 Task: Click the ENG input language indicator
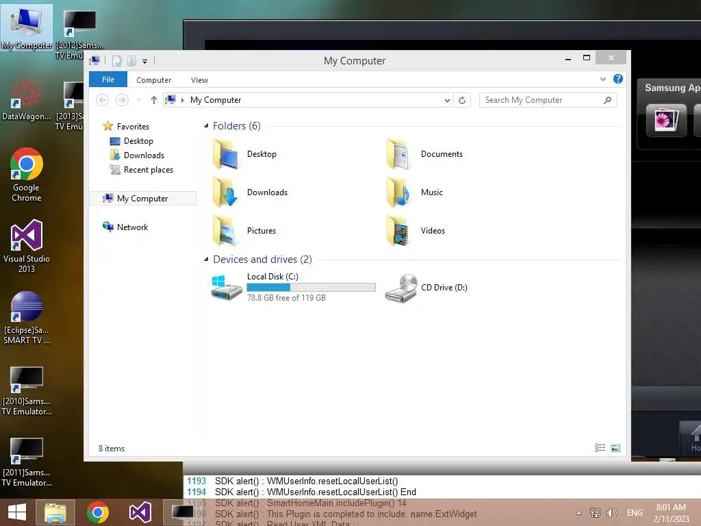pos(635,513)
